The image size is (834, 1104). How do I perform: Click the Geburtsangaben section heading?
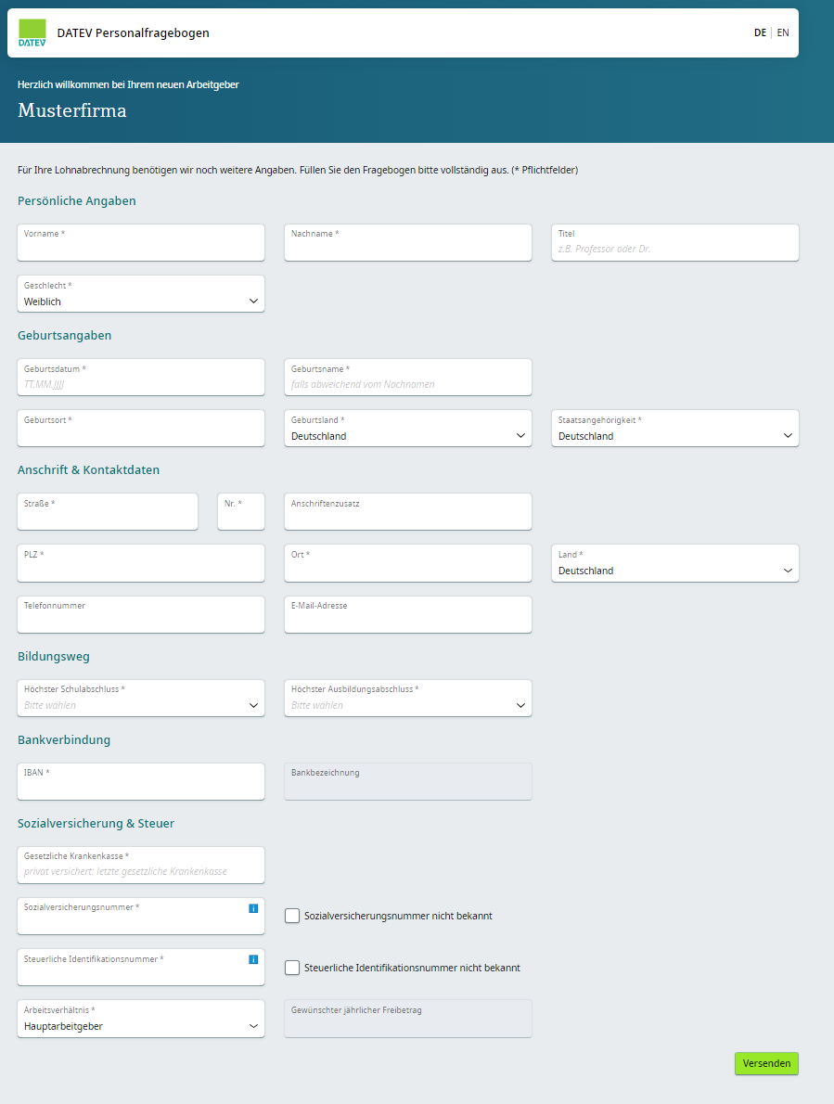(x=65, y=335)
